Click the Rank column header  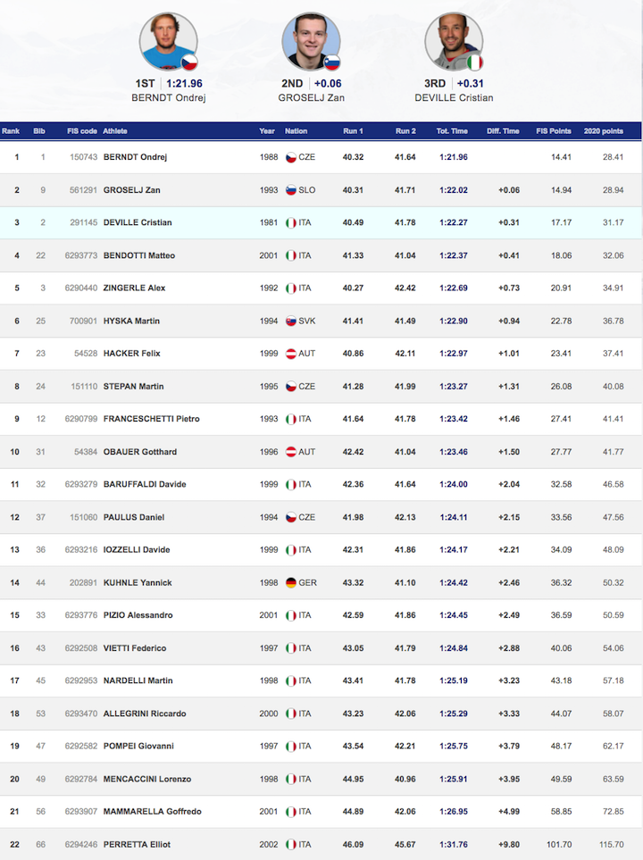pyautogui.click(x=11, y=131)
